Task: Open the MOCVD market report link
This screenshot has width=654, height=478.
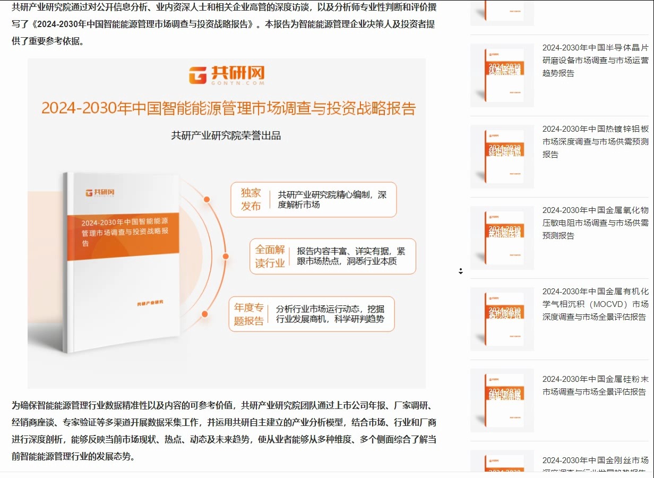Action: [x=595, y=304]
